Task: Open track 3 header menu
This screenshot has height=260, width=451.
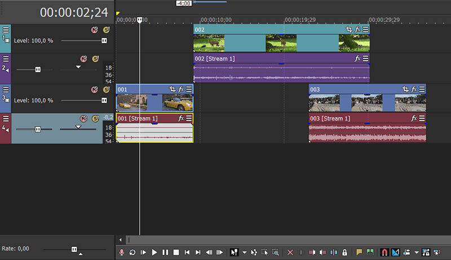Action: tap(6, 89)
